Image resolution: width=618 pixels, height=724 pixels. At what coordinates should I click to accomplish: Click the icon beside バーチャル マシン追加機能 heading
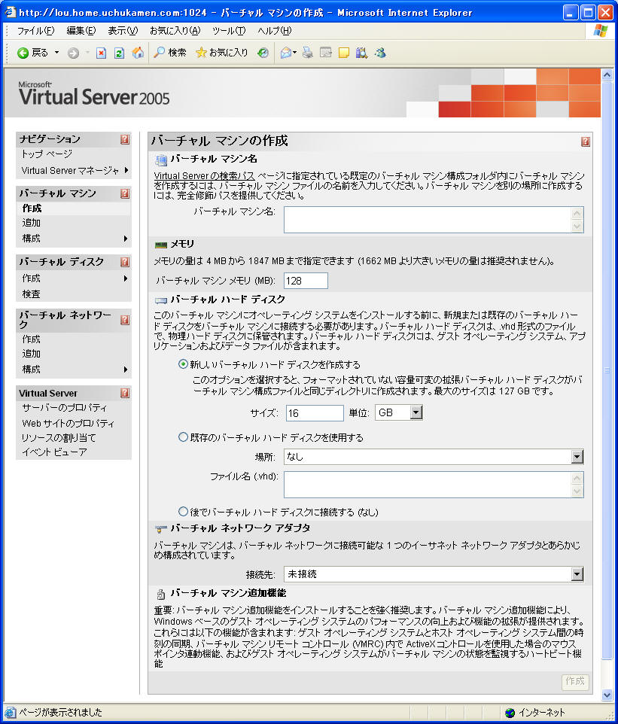(161, 594)
